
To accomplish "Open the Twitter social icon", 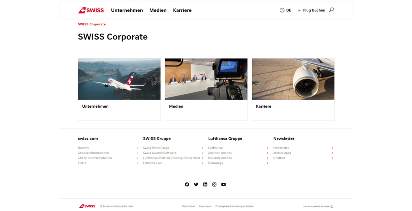I will 196,184.
